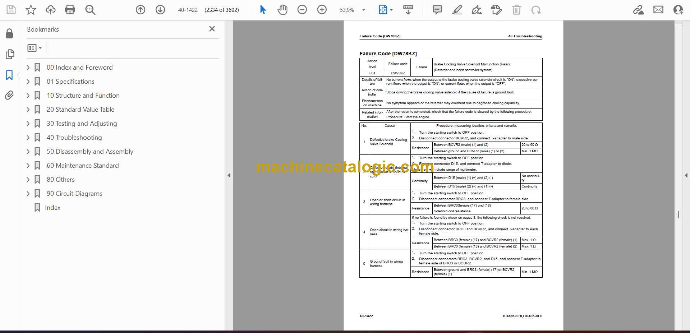Click the stamp tool icon
Image resolution: width=690 pixels, height=333 pixels.
pyautogui.click(x=497, y=10)
